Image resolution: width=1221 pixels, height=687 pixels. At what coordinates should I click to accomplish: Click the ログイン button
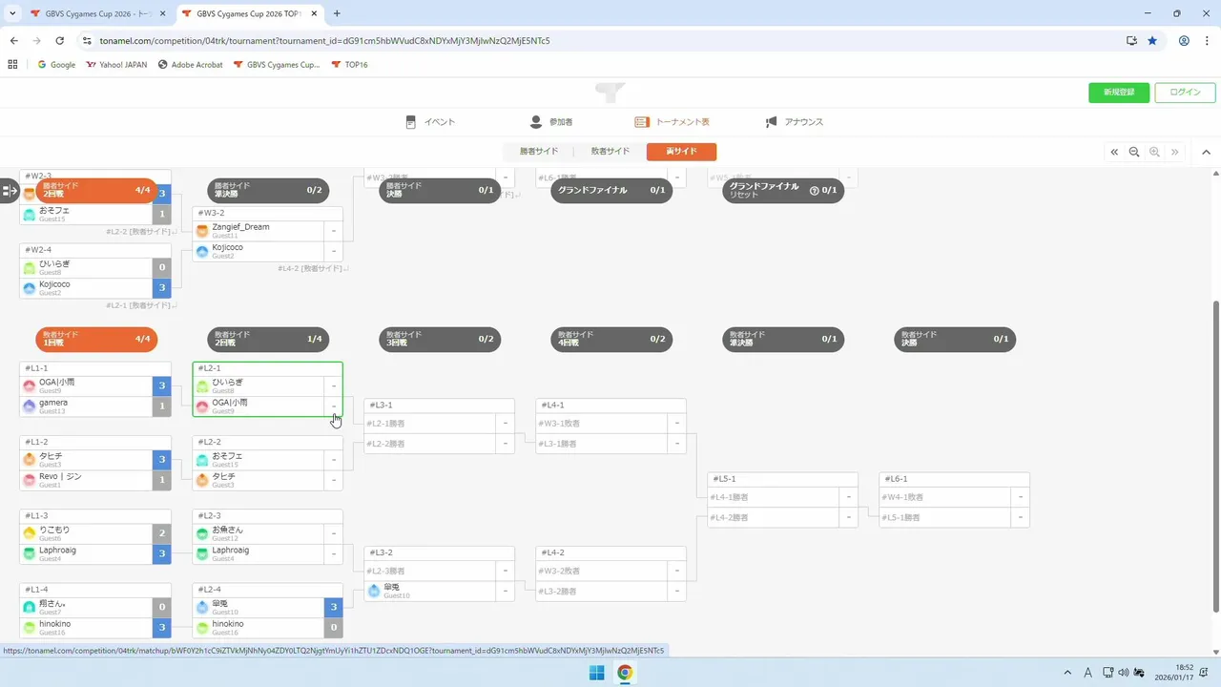coord(1185,93)
